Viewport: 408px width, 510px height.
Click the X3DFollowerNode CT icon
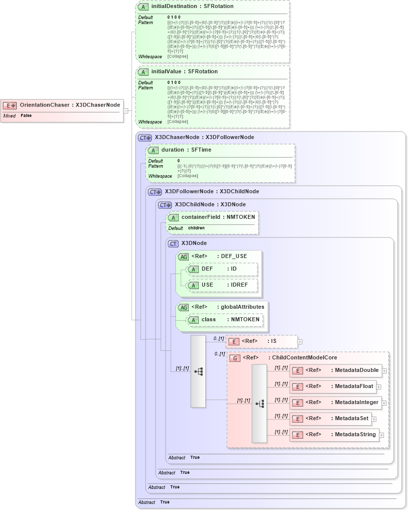click(x=155, y=192)
